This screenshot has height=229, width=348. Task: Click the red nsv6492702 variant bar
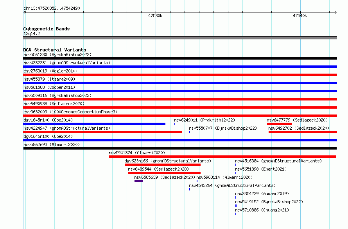[x=303, y=132]
